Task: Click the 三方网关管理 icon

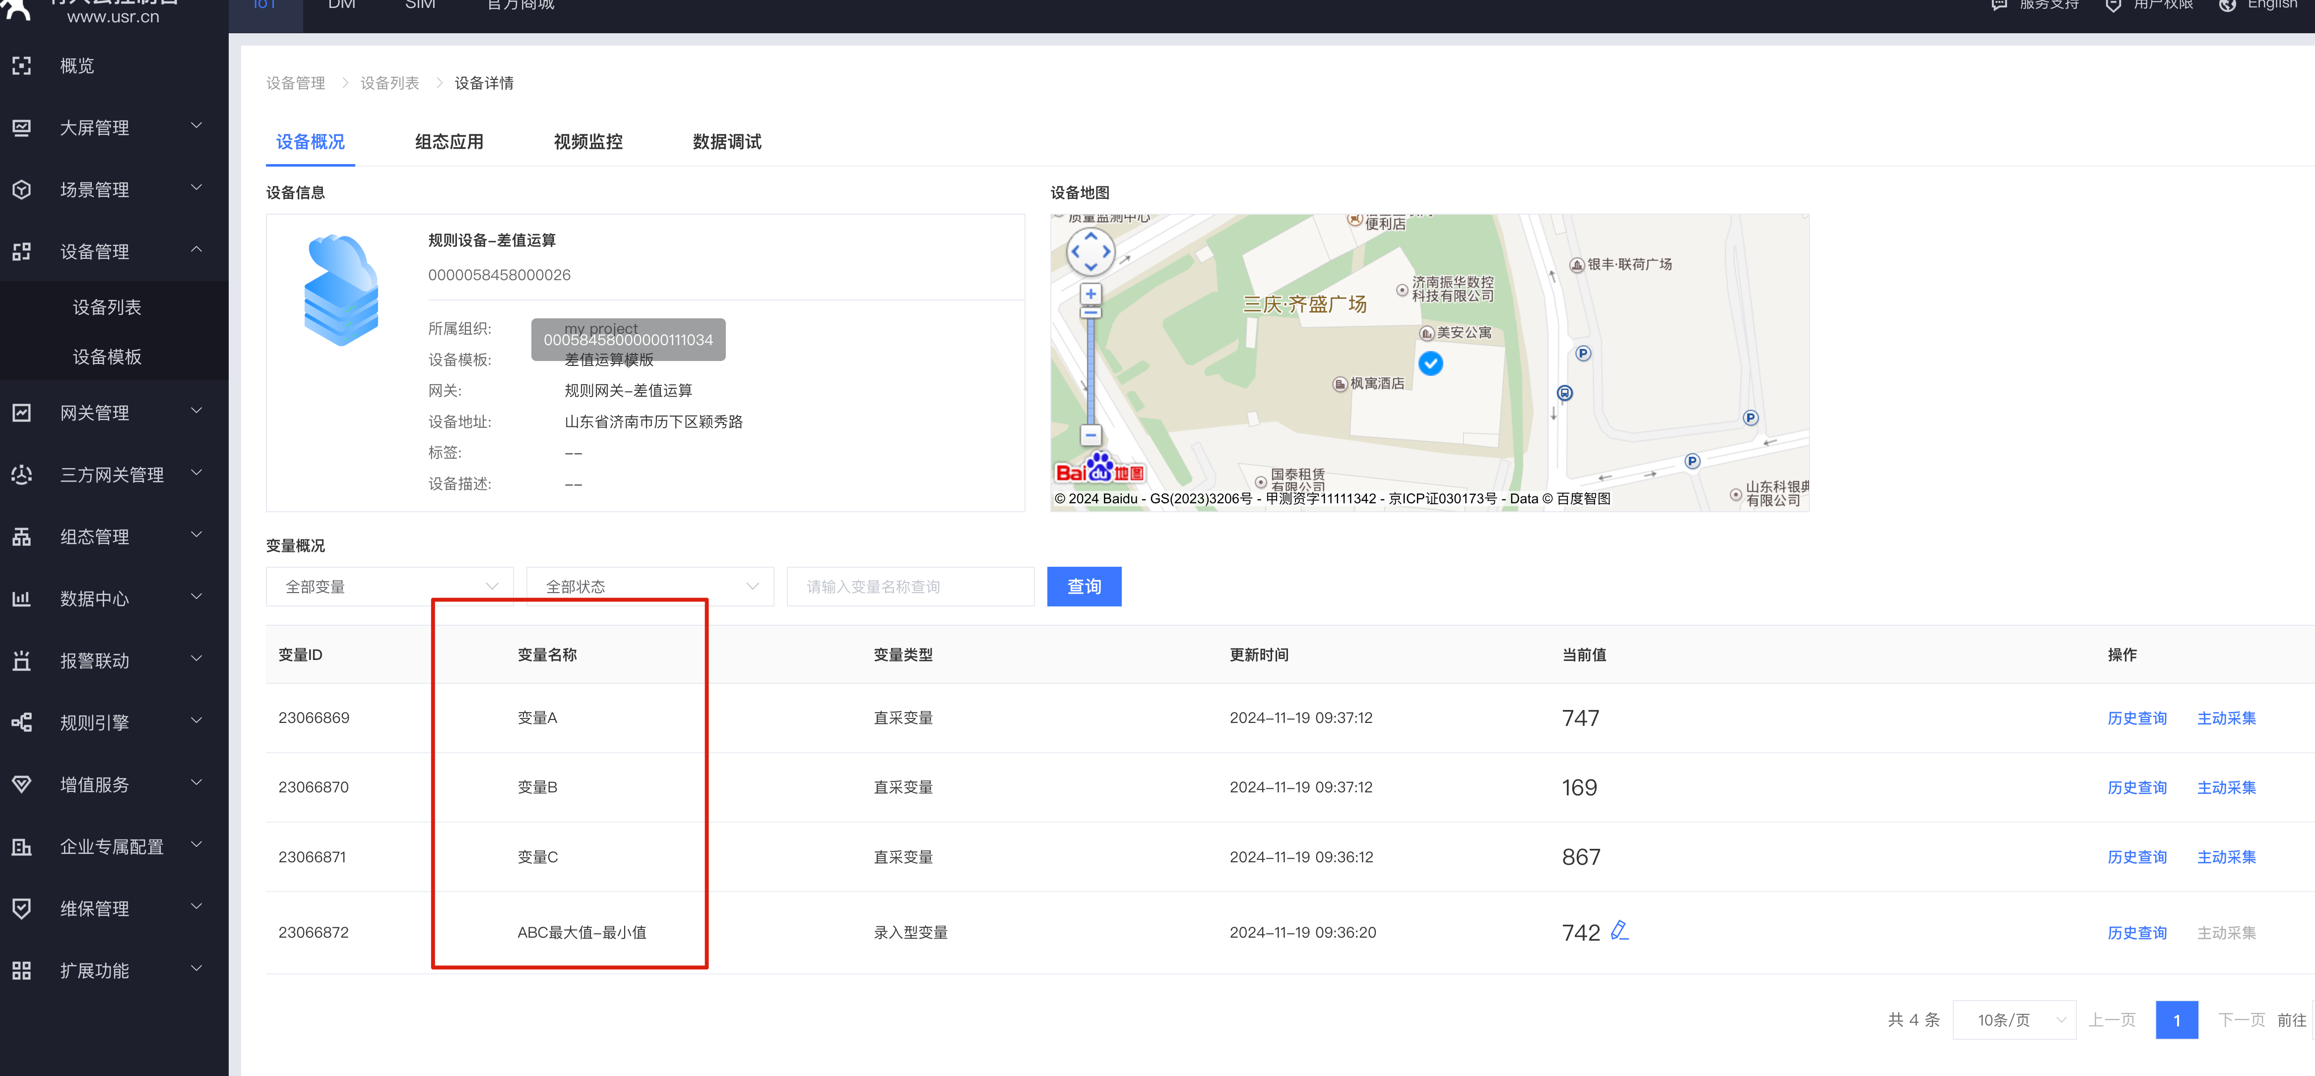Action: pos(21,474)
